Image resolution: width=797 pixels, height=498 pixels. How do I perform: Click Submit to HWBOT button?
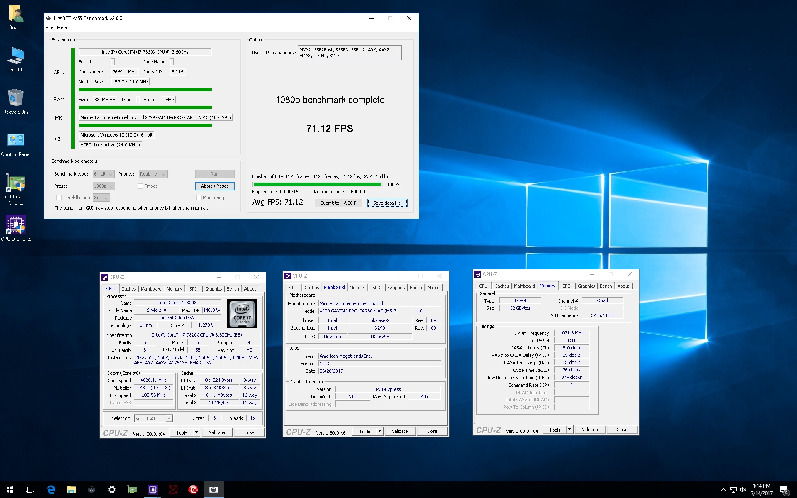point(338,203)
